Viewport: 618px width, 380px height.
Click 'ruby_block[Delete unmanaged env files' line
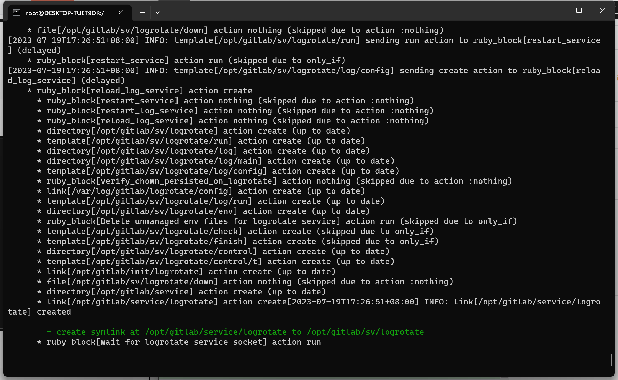(x=277, y=221)
